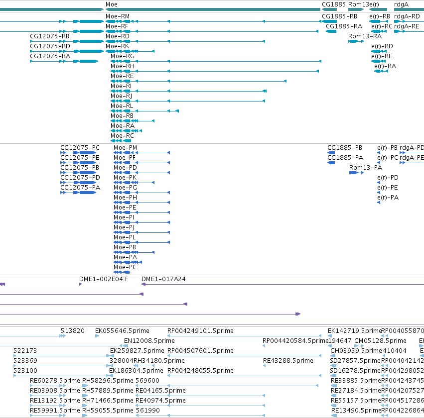
Task: Open the Moe-RE transcript
Action: [122, 76]
